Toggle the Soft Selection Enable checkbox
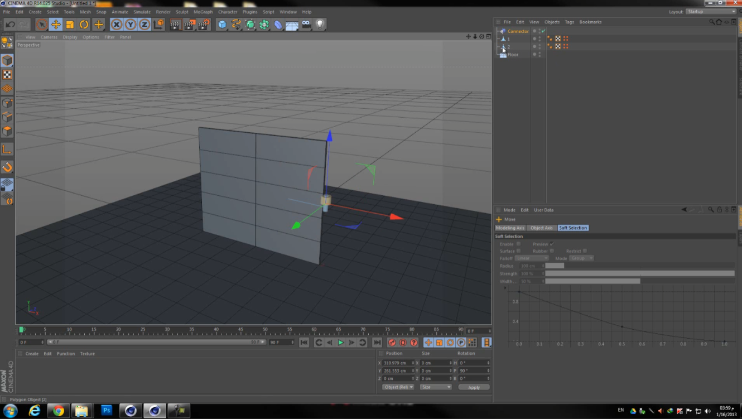742x419 pixels. coord(518,244)
